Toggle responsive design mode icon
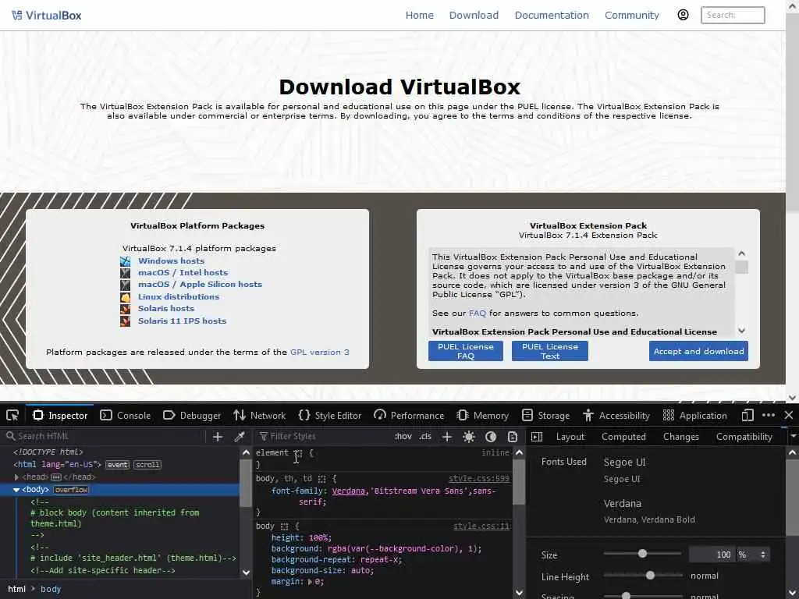Screen dimensions: 799x599 point(748,415)
